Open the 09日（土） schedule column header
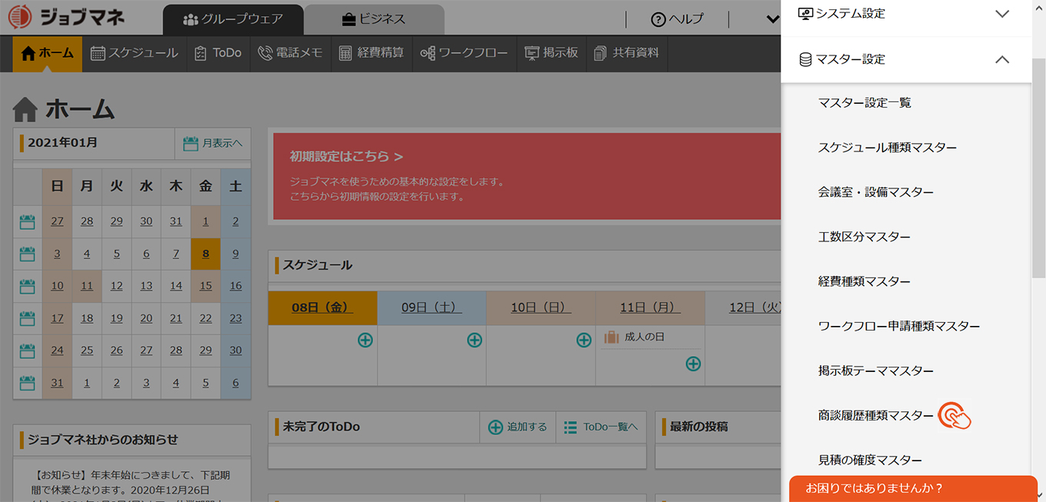Viewport: 1046px width, 502px height. tap(431, 308)
